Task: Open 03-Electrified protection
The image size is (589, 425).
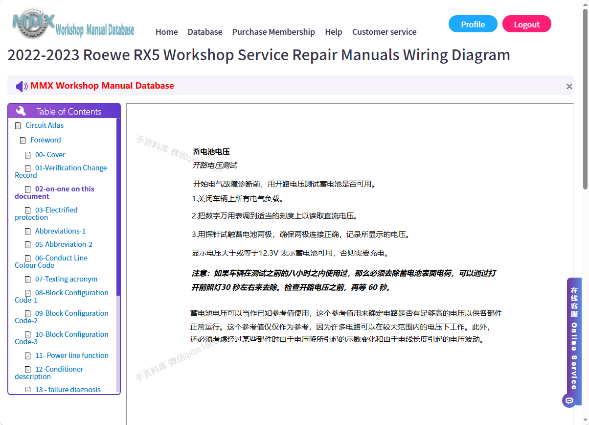Action: pos(46,213)
